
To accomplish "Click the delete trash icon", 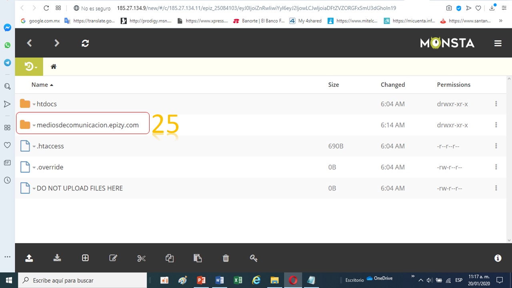I will click(x=226, y=258).
